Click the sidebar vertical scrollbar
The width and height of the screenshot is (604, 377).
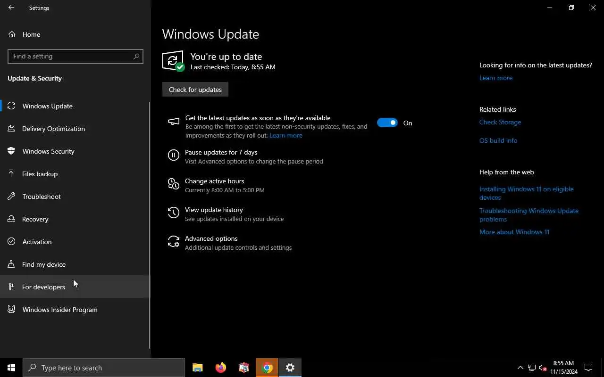click(x=150, y=225)
